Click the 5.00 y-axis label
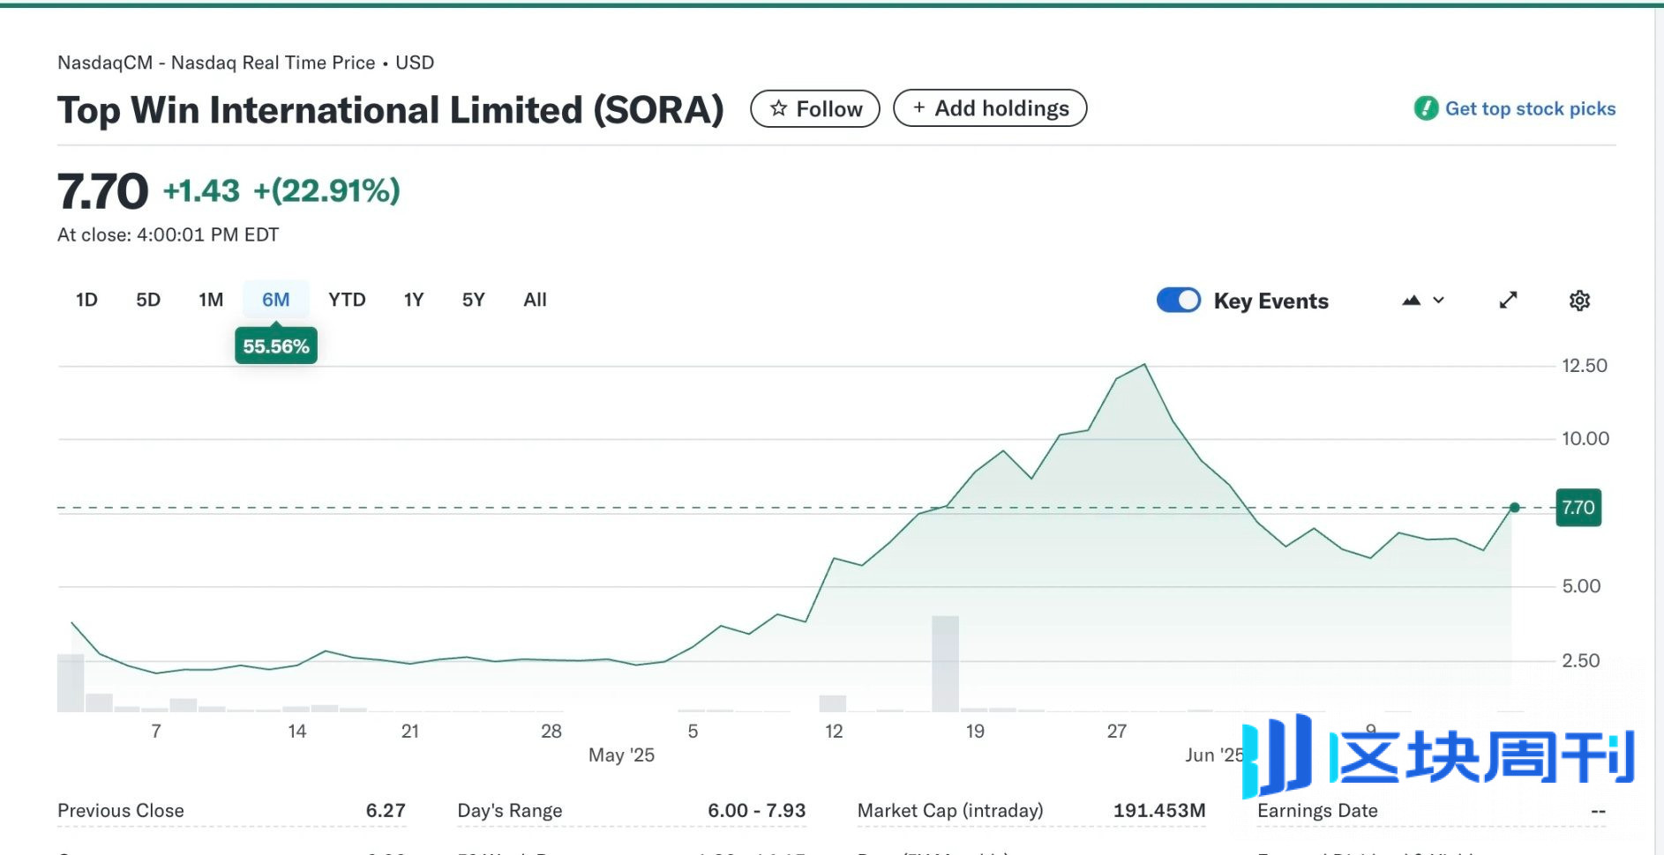The image size is (1664, 855). (x=1581, y=586)
